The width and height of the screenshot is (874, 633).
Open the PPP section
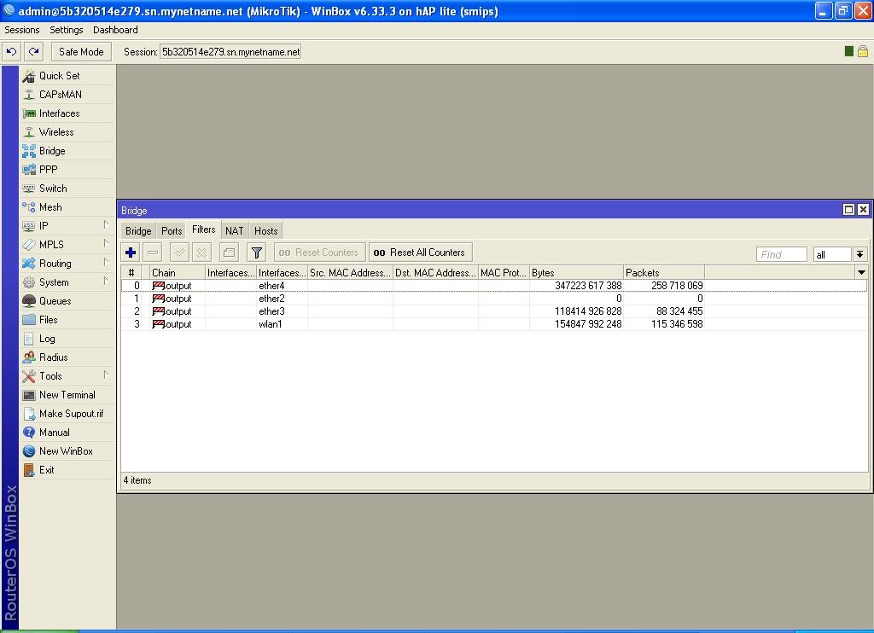click(x=67, y=170)
